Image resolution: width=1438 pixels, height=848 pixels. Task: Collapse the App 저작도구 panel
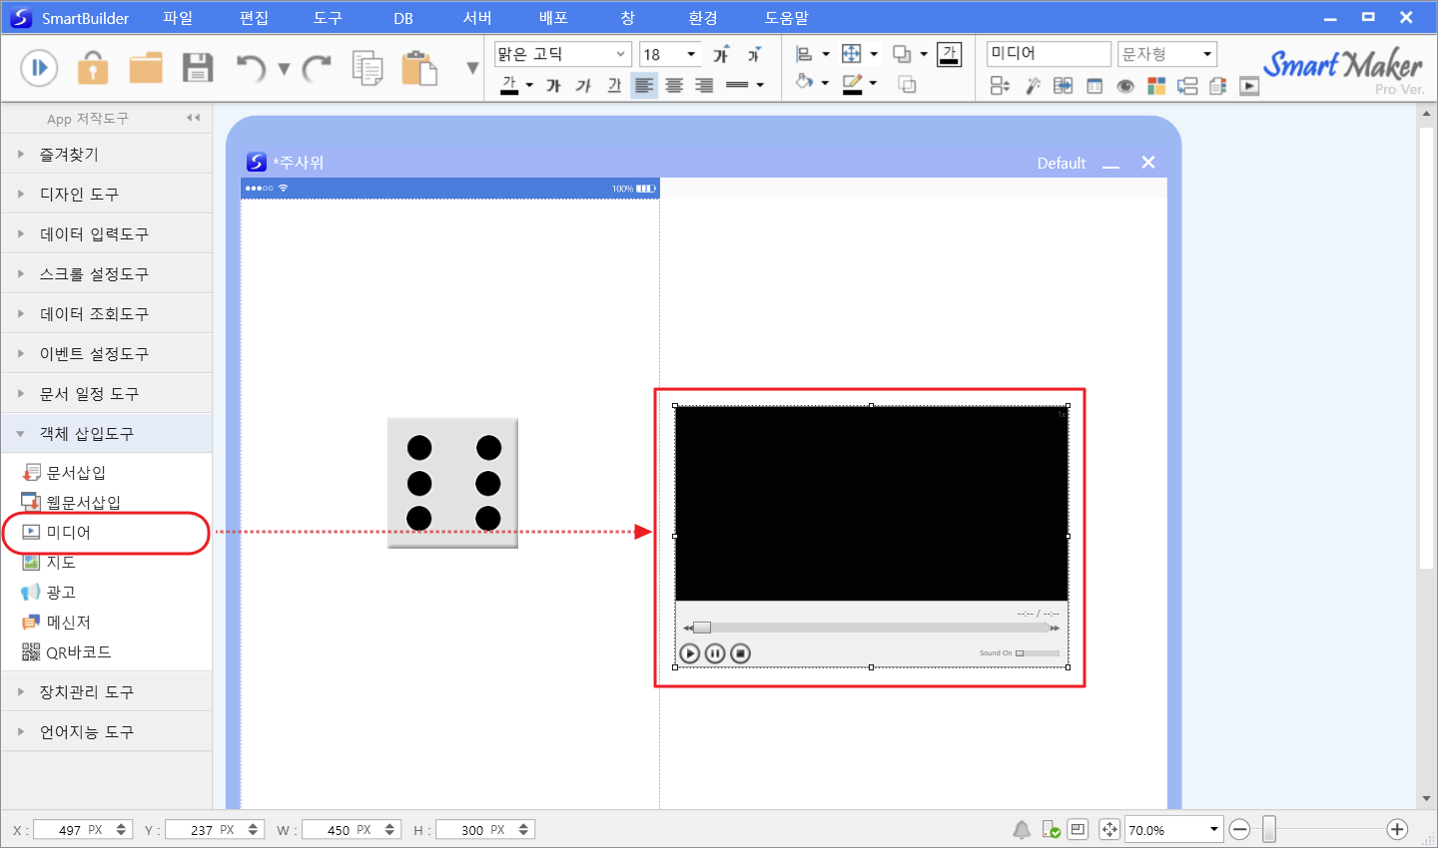pos(193,118)
